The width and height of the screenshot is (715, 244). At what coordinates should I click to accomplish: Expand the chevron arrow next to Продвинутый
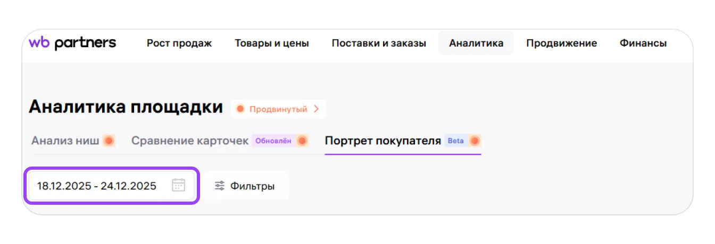[316, 109]
